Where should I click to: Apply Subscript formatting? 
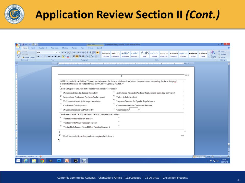pos(53,56)
